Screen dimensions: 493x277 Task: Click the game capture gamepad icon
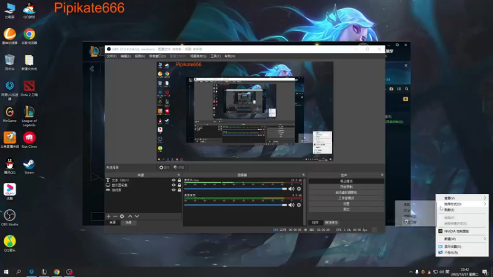[x=108, y=190]
